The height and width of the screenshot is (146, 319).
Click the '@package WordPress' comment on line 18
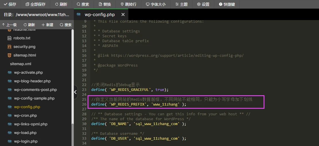point(118,65)
